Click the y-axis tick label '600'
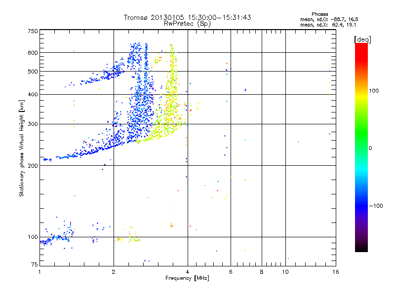This screenshot has height=296, width=395. coord(33,53)
